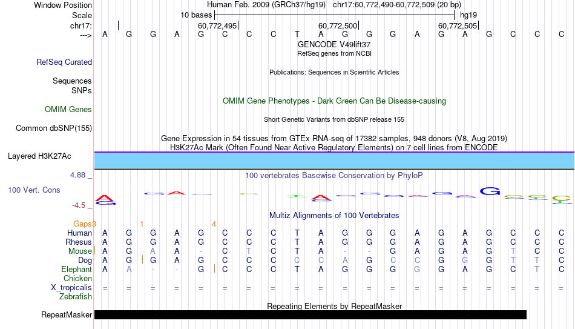575x329 pixels.
Task: Click the orange gap count 4
Action: tap(214, 224)
